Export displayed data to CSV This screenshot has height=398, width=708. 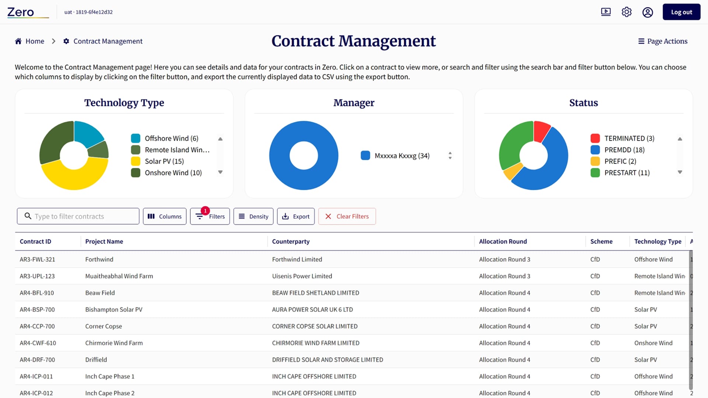(x=296, y=216)
